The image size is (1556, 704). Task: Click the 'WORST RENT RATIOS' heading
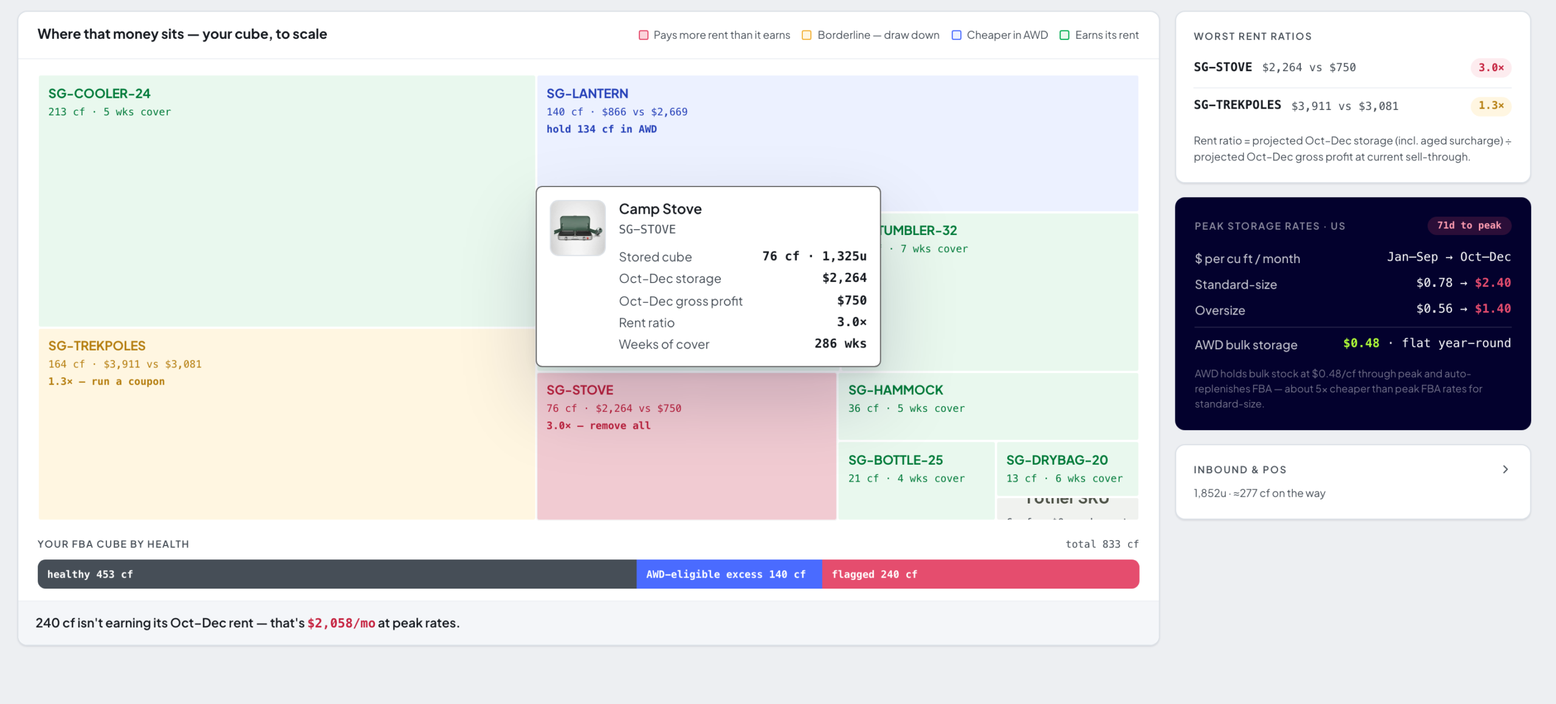pos(1253,36)
